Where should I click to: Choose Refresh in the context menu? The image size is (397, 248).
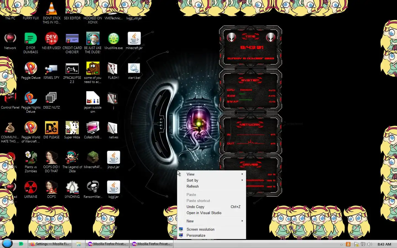pos(211,186)
